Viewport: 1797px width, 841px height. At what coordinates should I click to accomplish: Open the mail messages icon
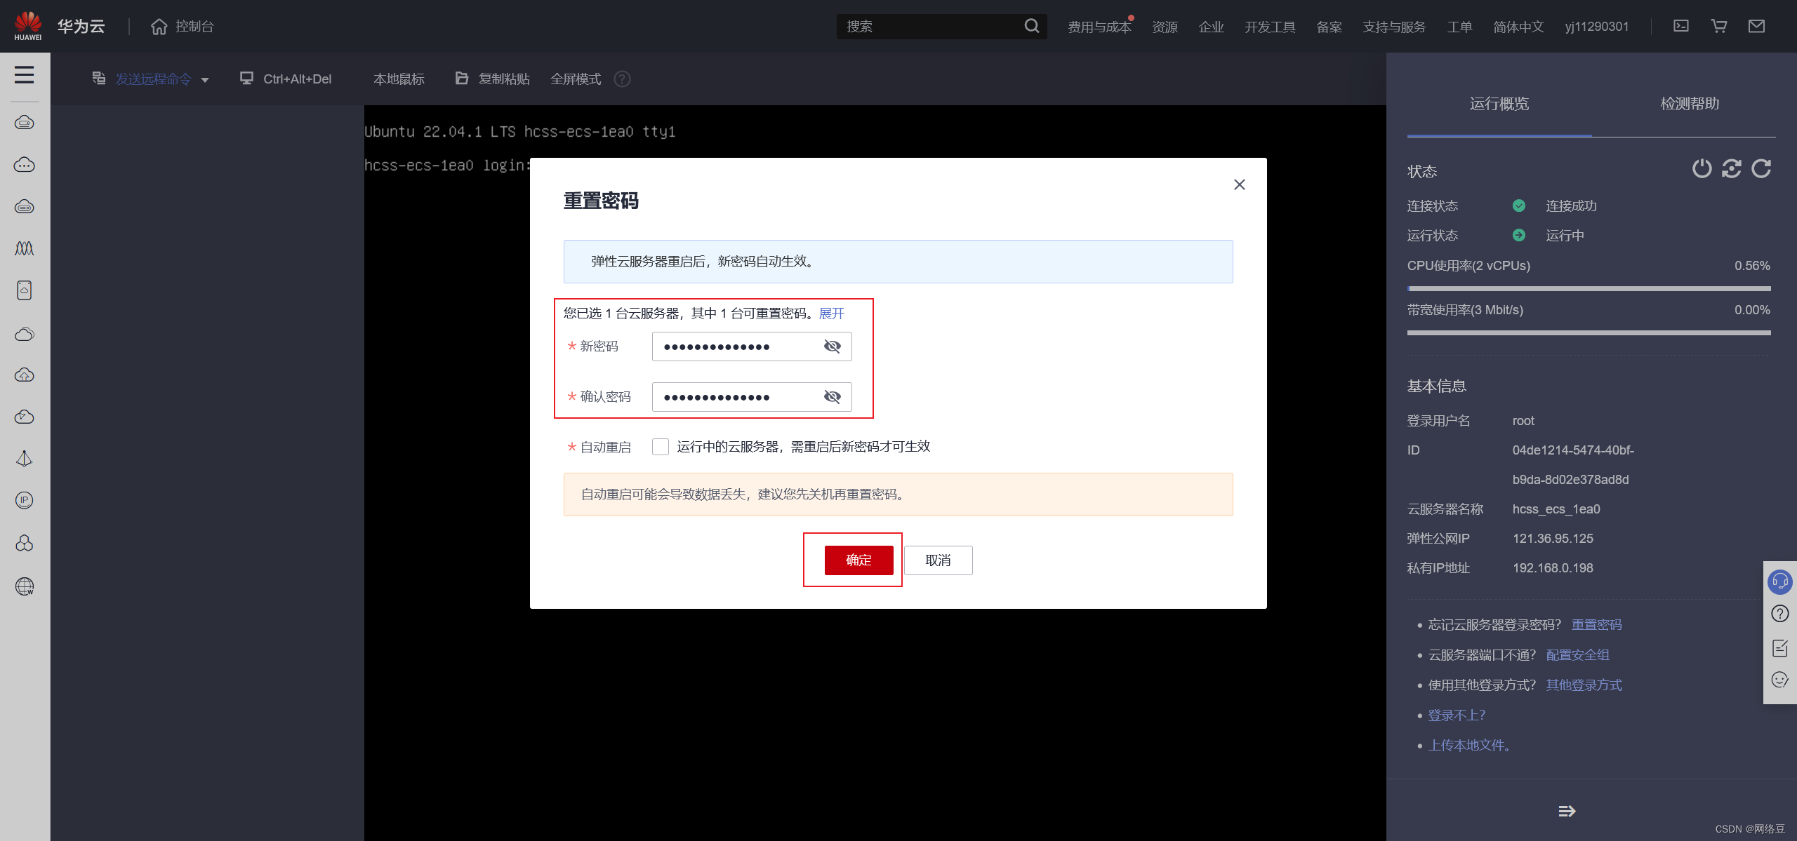[1756, 26]
